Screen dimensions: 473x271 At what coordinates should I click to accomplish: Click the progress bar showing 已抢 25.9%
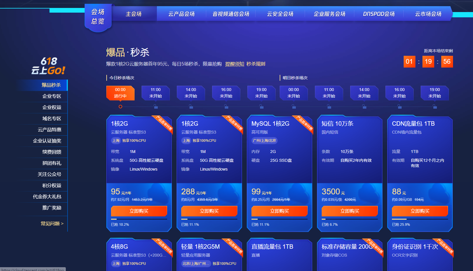[420, 219]
